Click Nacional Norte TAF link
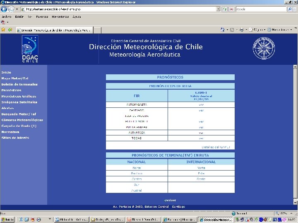The height and width of the screenshot is (223, 298). point(137,168)
